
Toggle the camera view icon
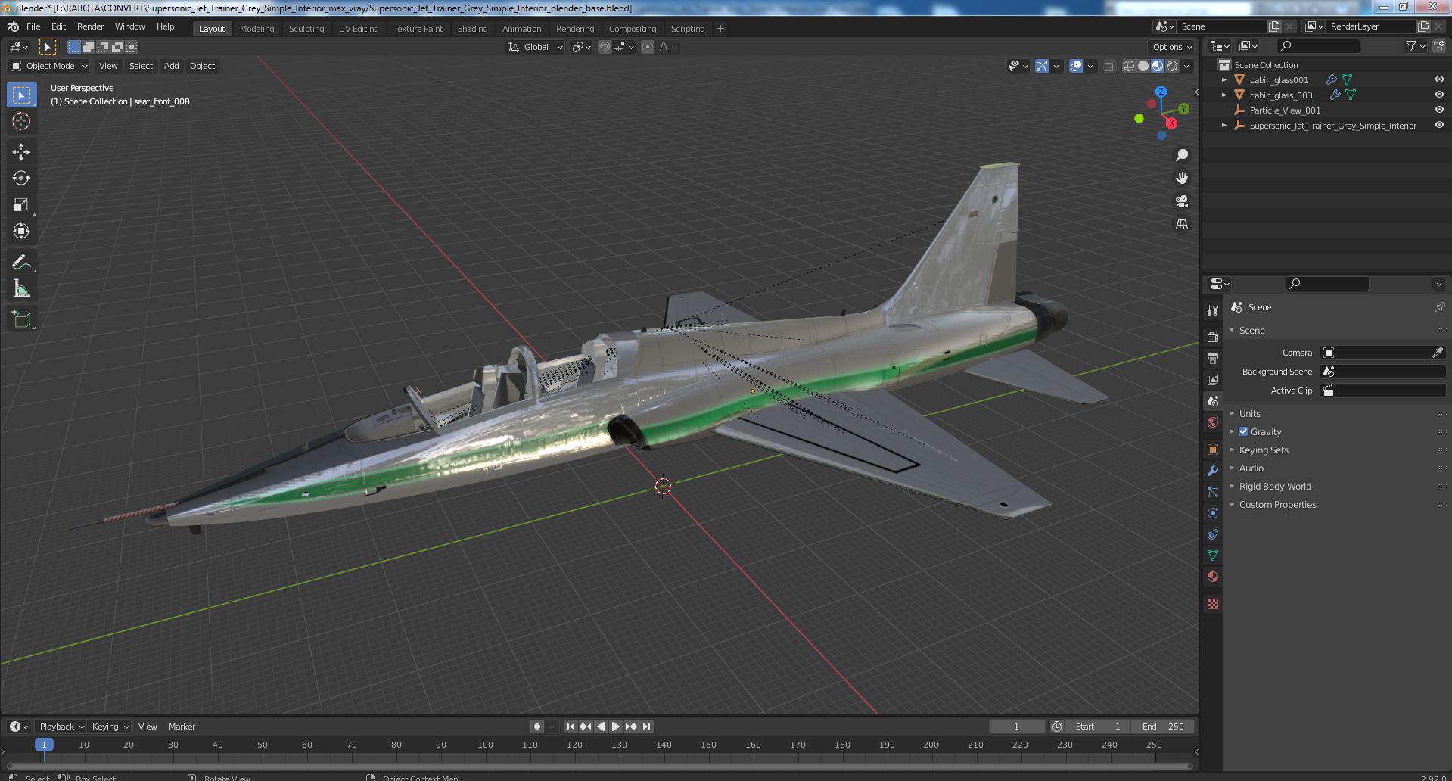coord(1182,201)
